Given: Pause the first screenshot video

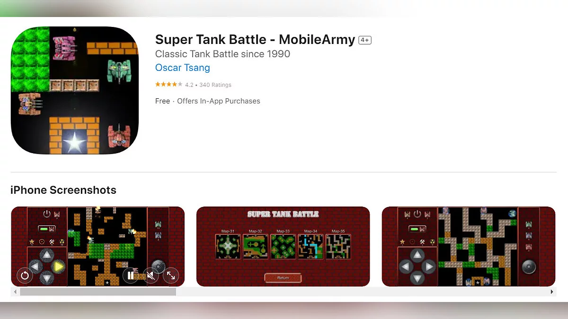Looking at the screenshot, I should (x=131, y=275).
